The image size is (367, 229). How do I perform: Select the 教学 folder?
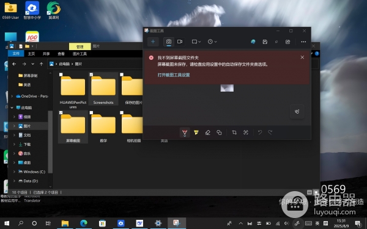(103, 128)
